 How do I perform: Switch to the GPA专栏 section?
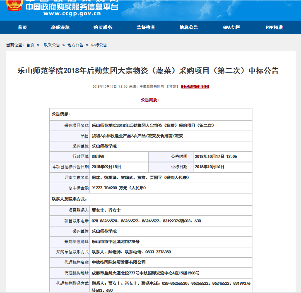click(231, 27)
